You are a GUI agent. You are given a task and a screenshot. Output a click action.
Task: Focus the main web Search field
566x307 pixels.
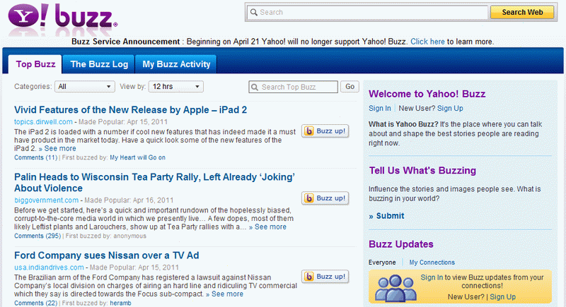click(367, 12)
